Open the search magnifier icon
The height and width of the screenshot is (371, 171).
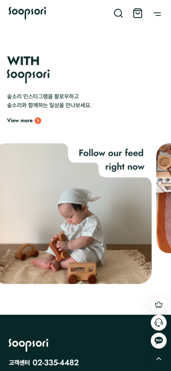[x=118, y=13]
